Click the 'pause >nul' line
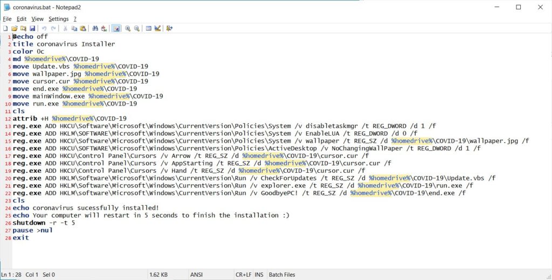 pyautogui.click(x=32, y=230)
